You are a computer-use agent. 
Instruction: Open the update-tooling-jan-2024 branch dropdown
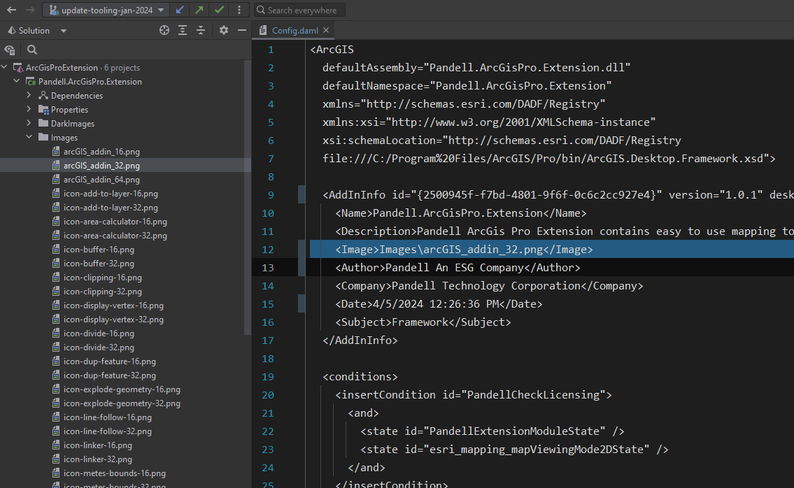click(x=106, y=10)
